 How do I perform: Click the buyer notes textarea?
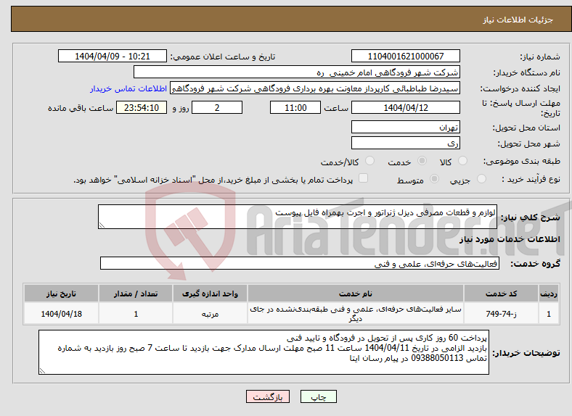263,352
